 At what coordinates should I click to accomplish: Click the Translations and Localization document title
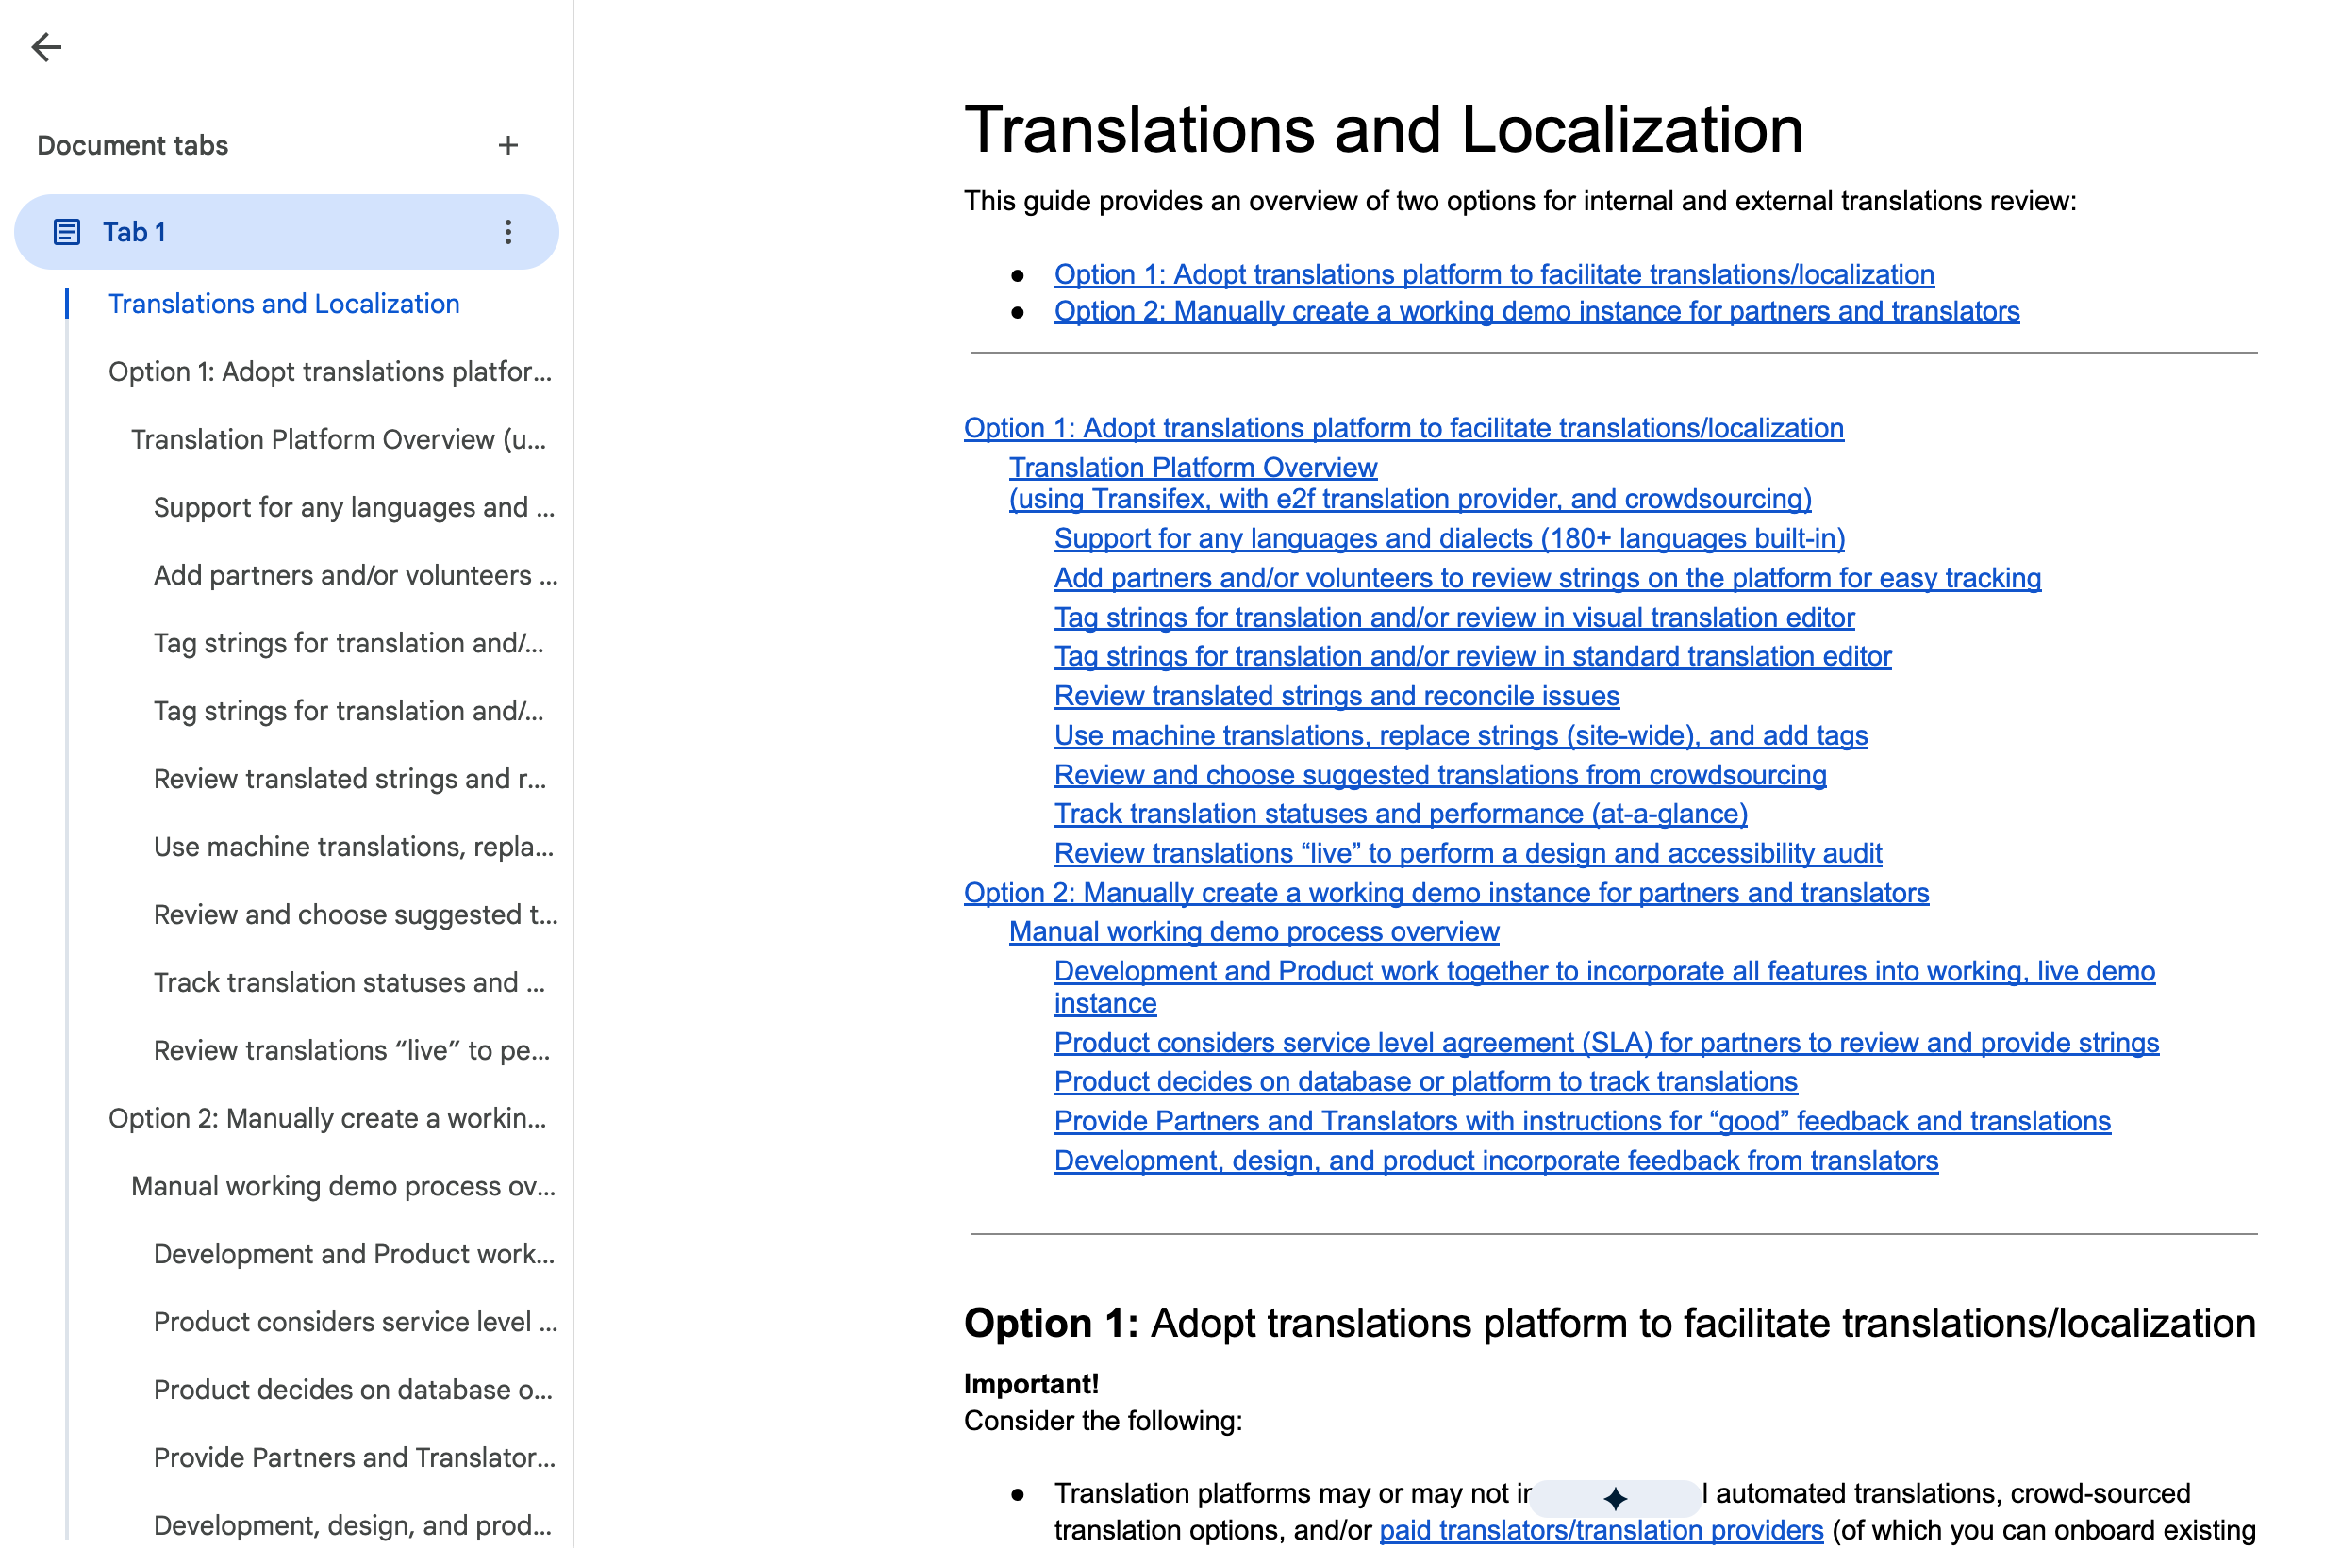click(1383, 129)
